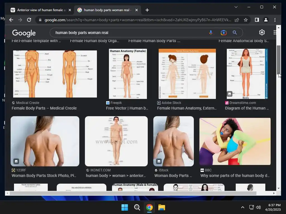The image size is (286, 214).
Task: Bookmark this page with star icon
Action: point(246,20)
